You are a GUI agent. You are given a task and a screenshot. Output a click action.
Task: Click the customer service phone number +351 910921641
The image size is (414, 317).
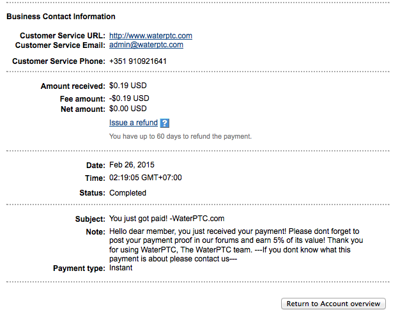(x=138, y=61)
